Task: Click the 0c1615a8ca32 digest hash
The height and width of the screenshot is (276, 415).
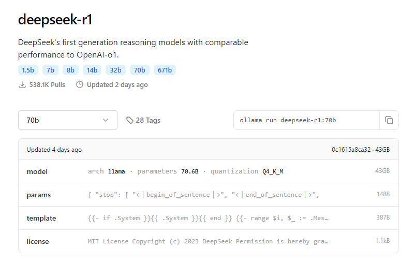Action: (351, 150)
